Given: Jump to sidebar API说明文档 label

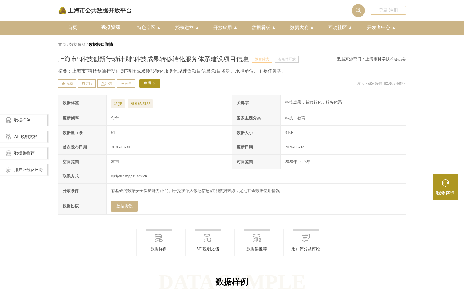Looking at the screenshot, I should pyautogui.click(x=26, y=137).
